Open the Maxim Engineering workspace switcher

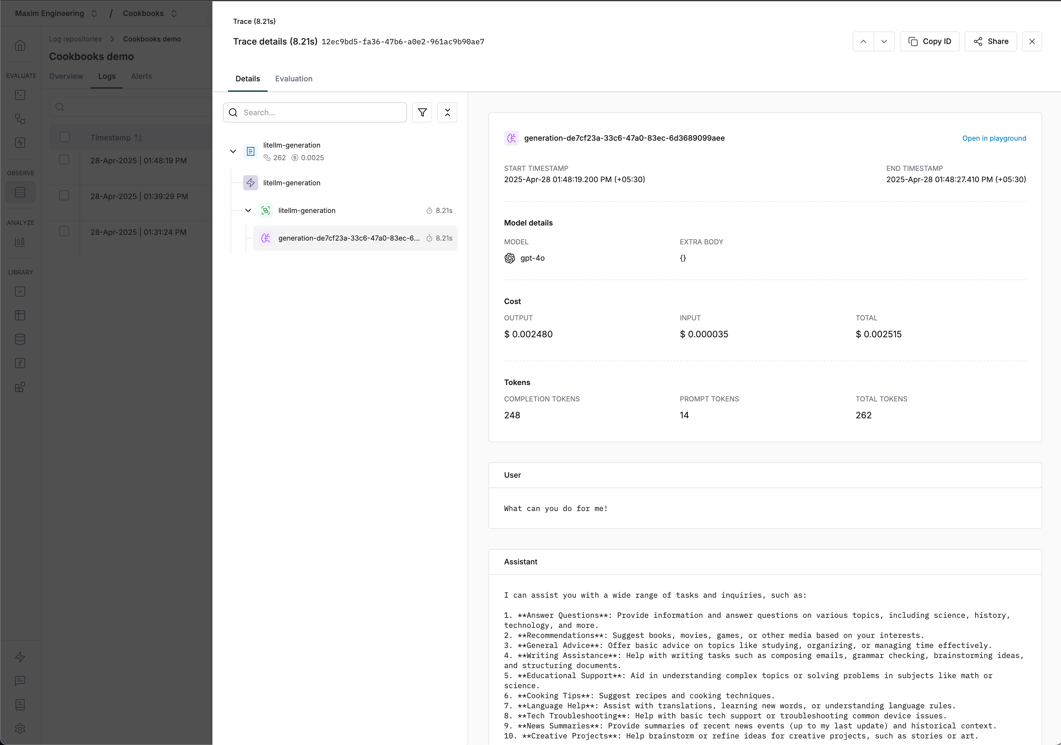(x=56, y=14)
